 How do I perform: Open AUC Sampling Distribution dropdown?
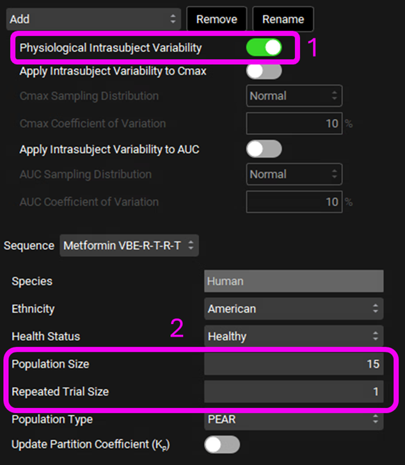pyautogui.click(x=294, y=174)
